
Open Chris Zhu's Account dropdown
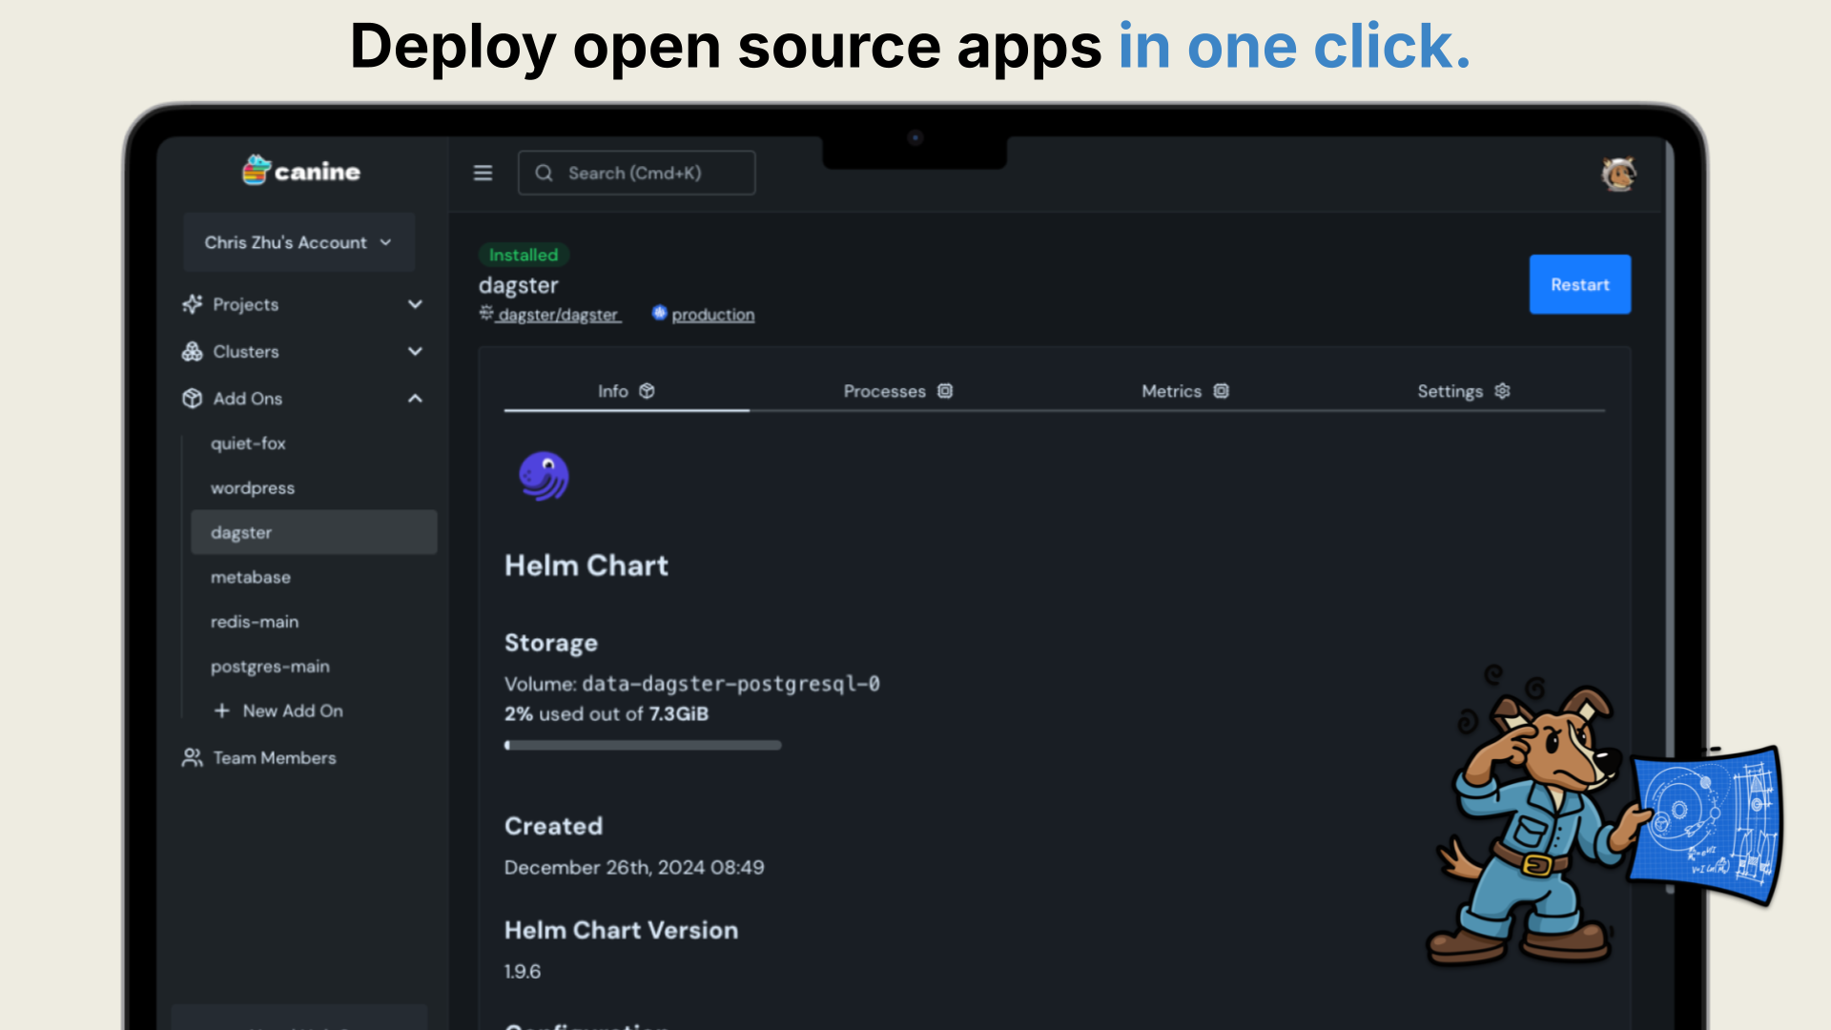[298, 242]
